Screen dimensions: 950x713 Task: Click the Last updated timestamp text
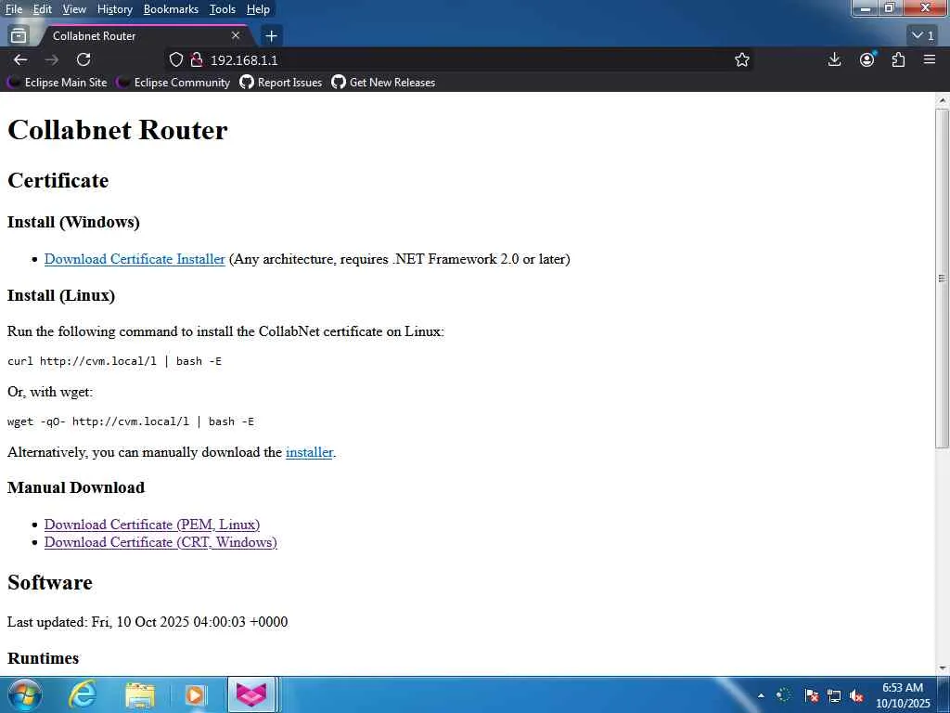click(x=148, y=622)
